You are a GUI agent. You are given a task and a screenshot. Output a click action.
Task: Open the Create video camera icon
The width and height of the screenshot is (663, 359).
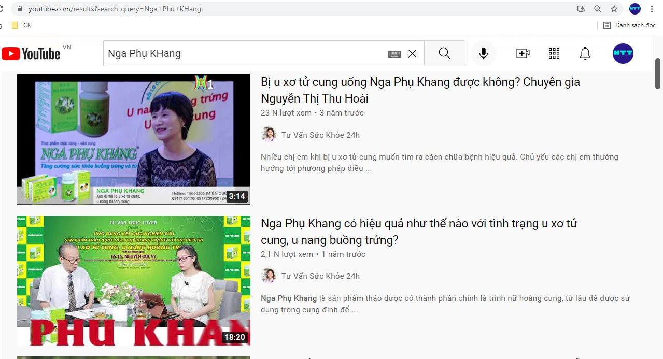(523, 53)
